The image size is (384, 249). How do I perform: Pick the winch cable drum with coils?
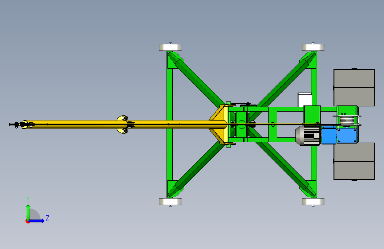coord(346,121)
